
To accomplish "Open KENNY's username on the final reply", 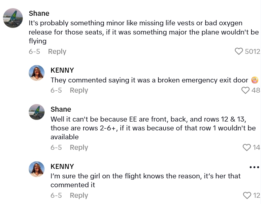I will [x=62, y=167].
